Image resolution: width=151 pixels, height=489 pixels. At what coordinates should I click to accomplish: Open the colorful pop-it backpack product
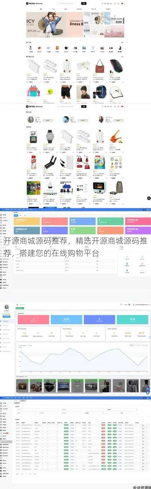pyautogui.click(x=33, y=92)
